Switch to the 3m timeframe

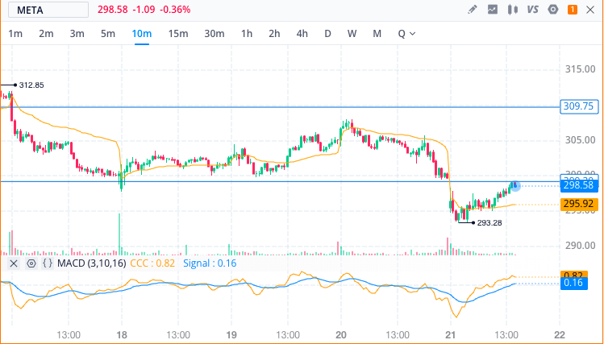pyautogui.click(x=77, y=34)
